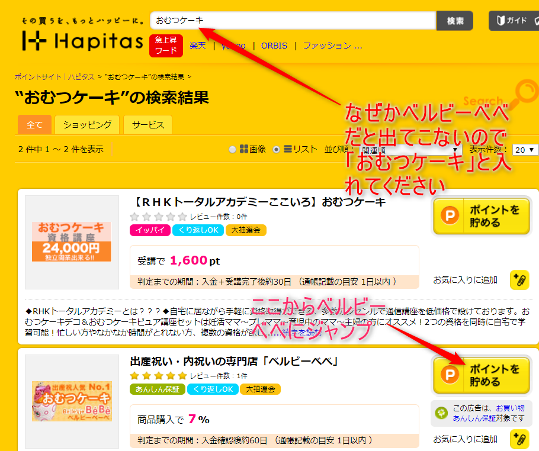Click the orange P icon on RHK button
Image resolution: width=539 pixels, height=451 pixels.
(450, 215)
